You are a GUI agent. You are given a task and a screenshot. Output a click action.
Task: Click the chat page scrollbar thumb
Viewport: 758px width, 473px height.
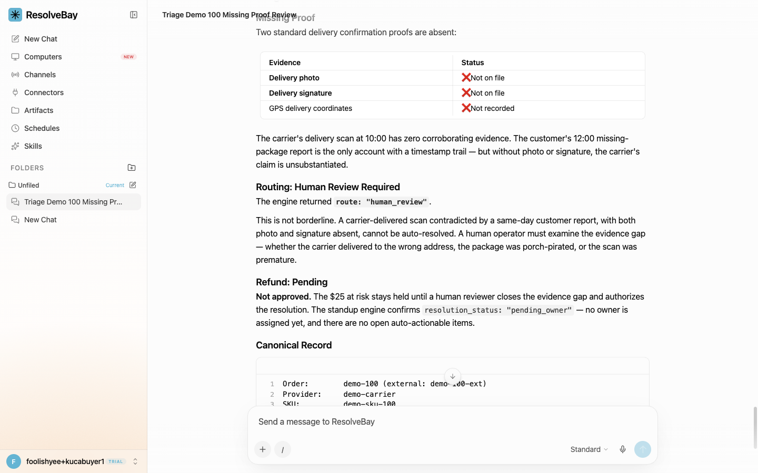[755, 427]
